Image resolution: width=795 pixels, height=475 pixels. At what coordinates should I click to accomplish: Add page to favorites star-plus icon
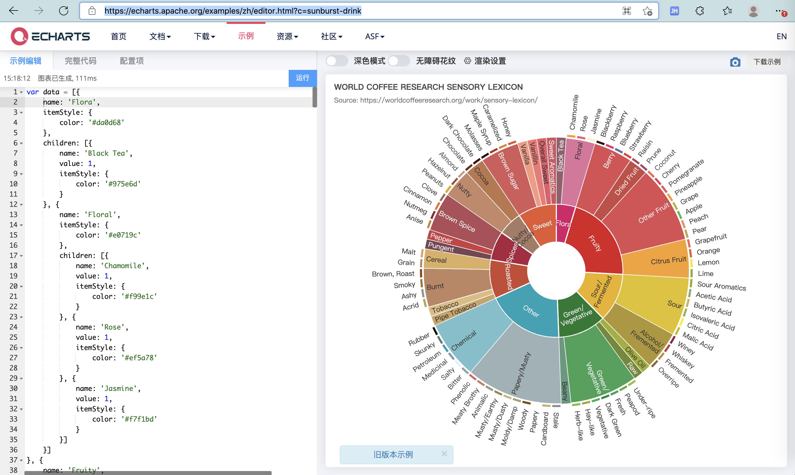647,11
